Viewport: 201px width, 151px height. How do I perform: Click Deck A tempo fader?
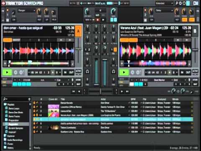[78, 49]
